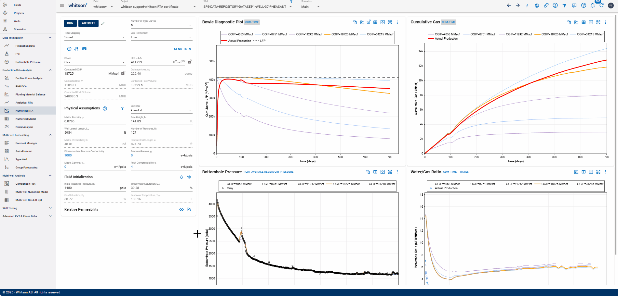
Task: Open Grid Refinement dropdown showing Low
Action: click(x=161, y=37)
